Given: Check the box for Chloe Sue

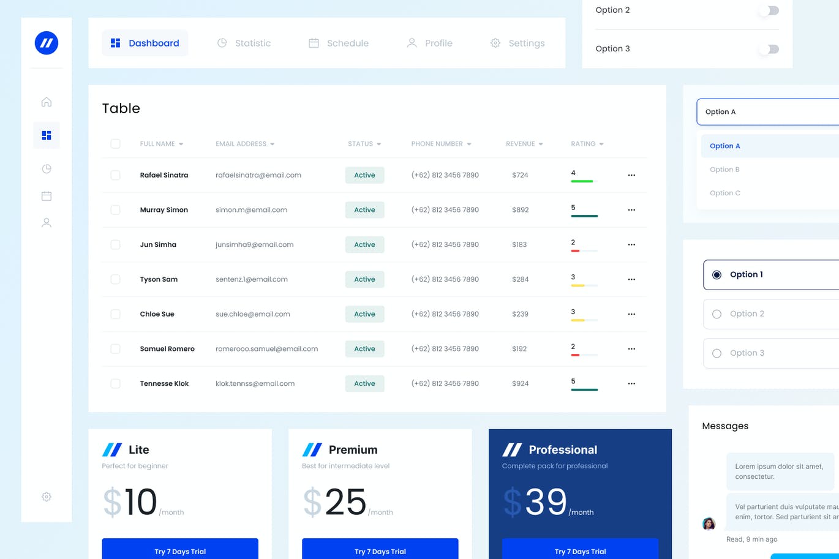Looking at the screenshot, I should 115,314.
